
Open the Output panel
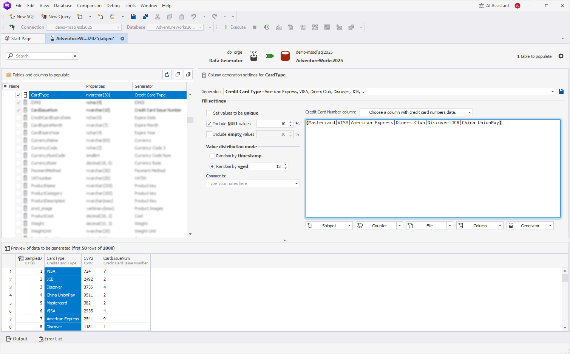(17, 339)
